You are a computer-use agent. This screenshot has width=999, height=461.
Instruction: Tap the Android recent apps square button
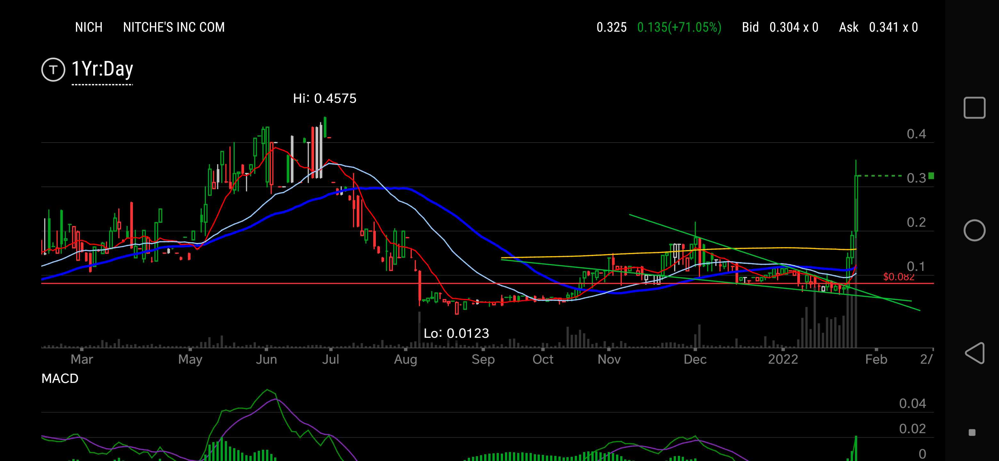pos(974,108)
